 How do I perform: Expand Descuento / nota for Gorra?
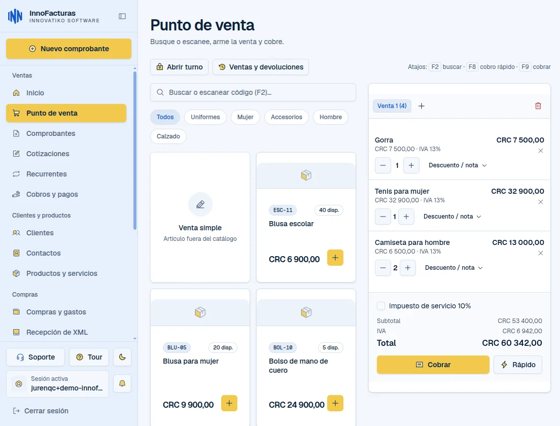click(x=458, y=165)
